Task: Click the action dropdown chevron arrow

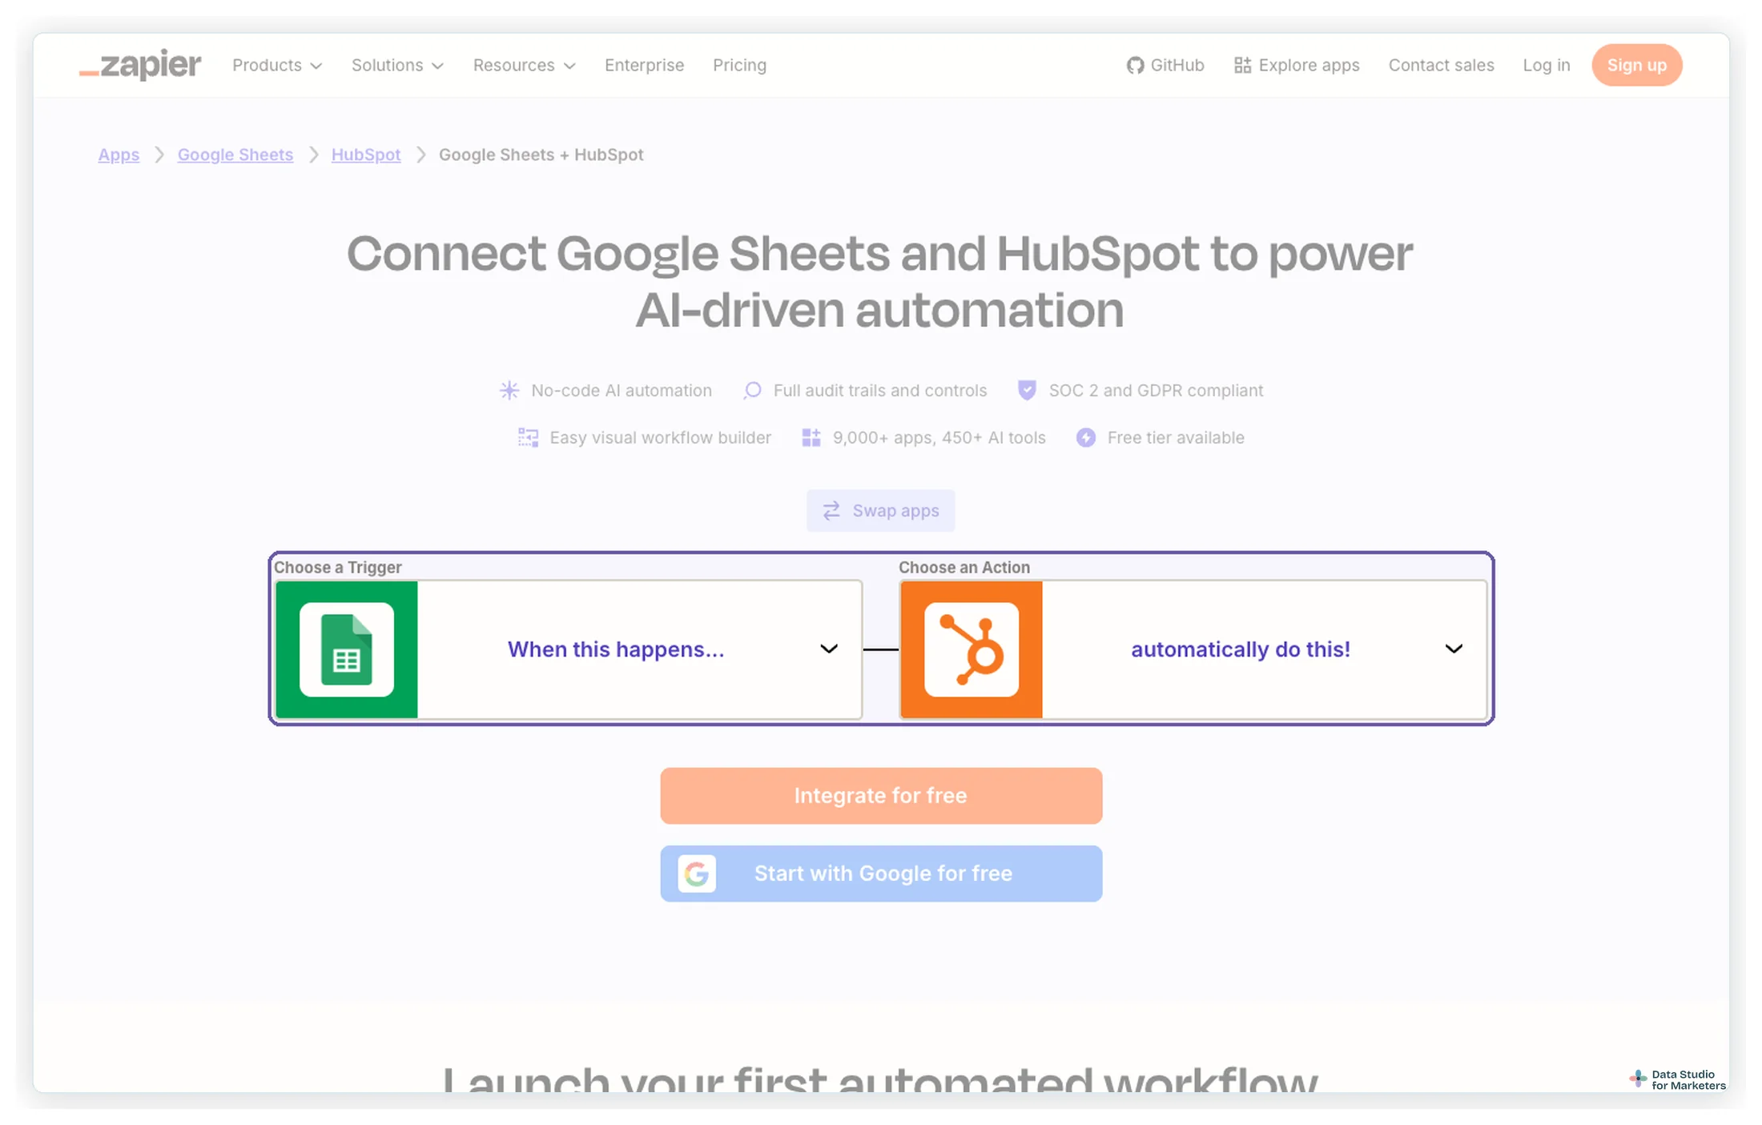Action: (x=1454, y=649)
